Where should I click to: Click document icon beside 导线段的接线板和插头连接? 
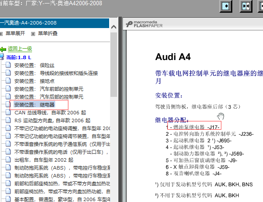pyautogui.click(x=8, y=73)
